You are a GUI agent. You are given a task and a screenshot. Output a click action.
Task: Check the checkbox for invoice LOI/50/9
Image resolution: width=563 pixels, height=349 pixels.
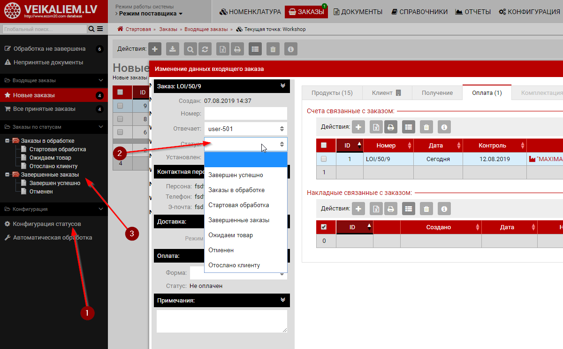323,159
